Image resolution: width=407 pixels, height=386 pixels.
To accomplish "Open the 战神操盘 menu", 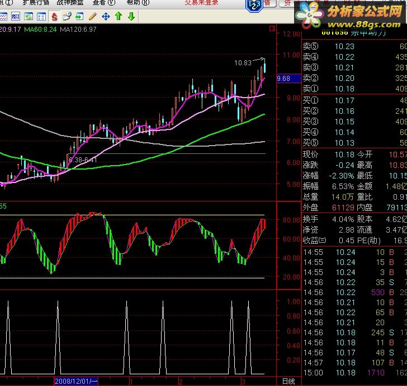I will click(70, 3).
